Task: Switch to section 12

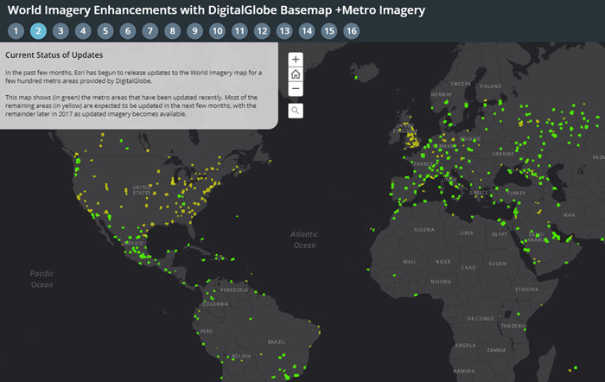Action: pos(262,31)
